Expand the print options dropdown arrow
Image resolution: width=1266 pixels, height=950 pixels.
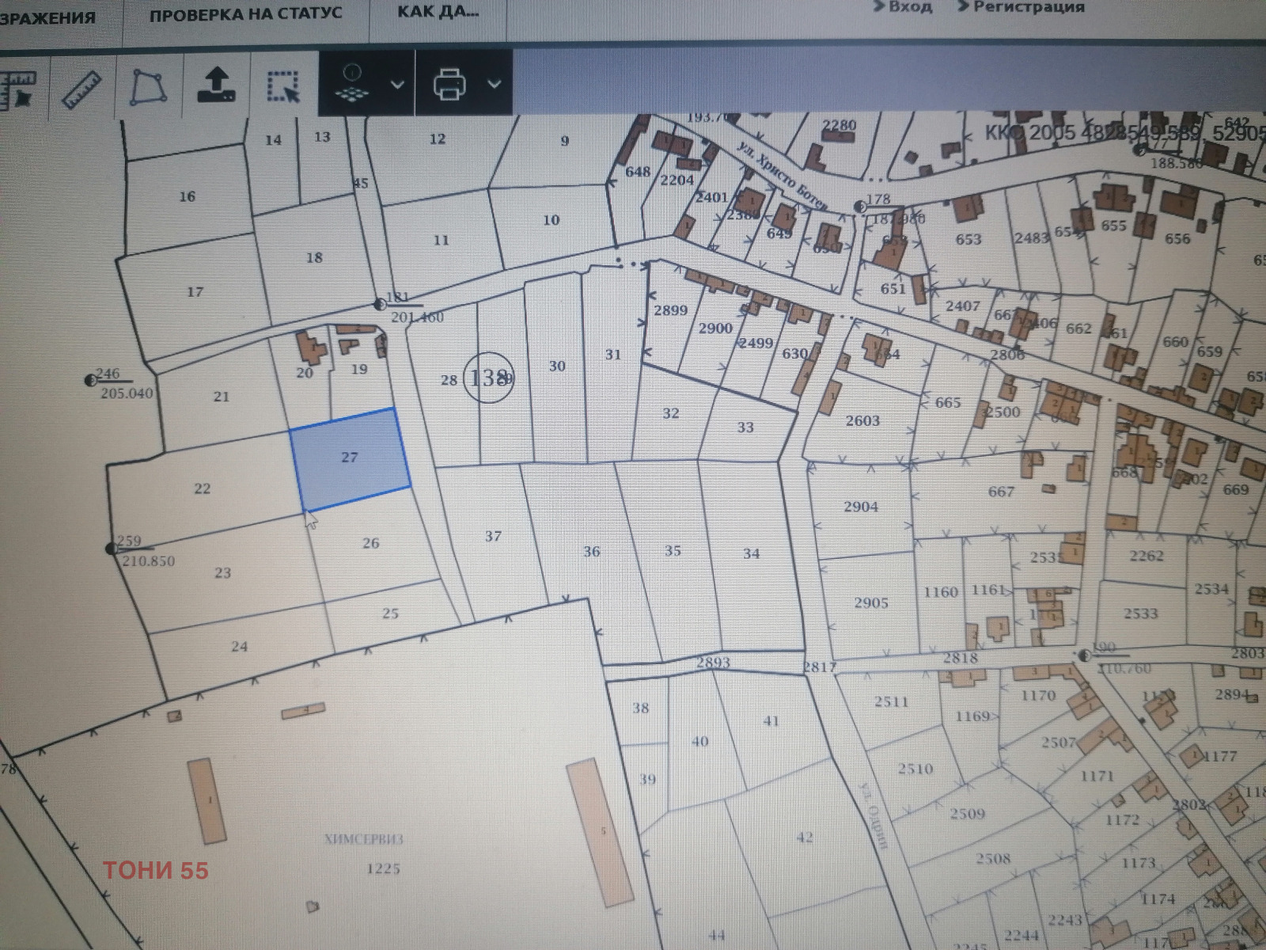495,84
